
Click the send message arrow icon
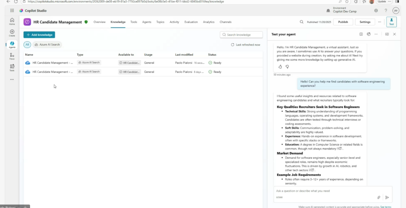(x=387, y=197)
